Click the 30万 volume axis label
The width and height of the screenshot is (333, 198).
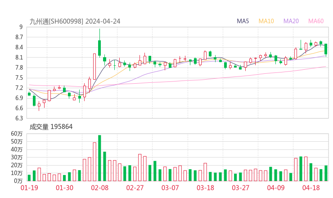17,157
